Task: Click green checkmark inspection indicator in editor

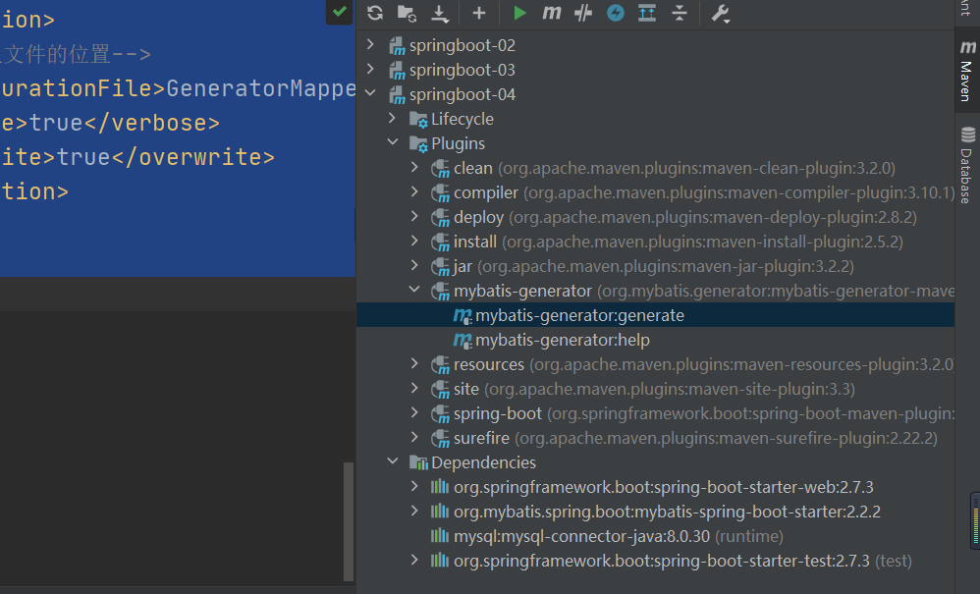Action: pyautogui.click(x=340, y=11)
